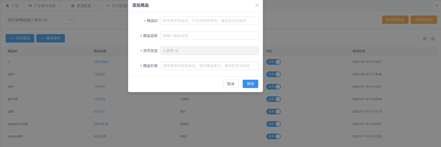Close the 添加商品 dialog with the X icon
This screenshot has height=147, width=441.
(x=257, y=6)
